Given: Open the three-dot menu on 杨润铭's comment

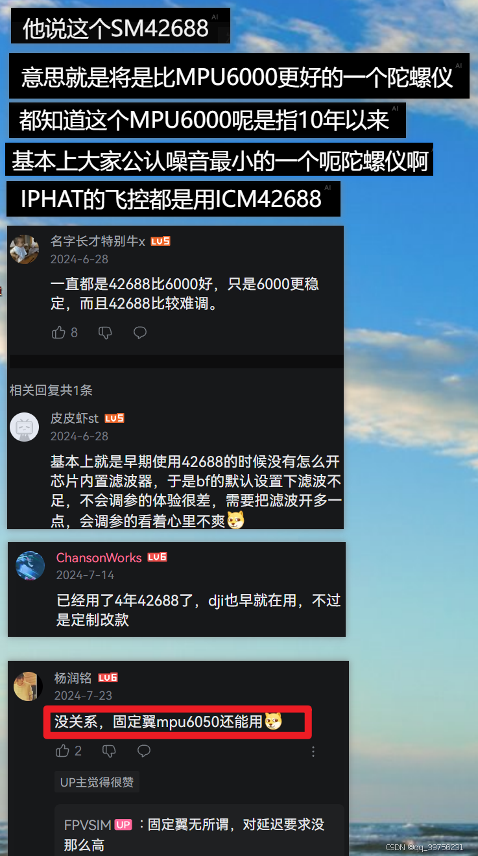Looking at the screenshot, I should coord(313,751).
